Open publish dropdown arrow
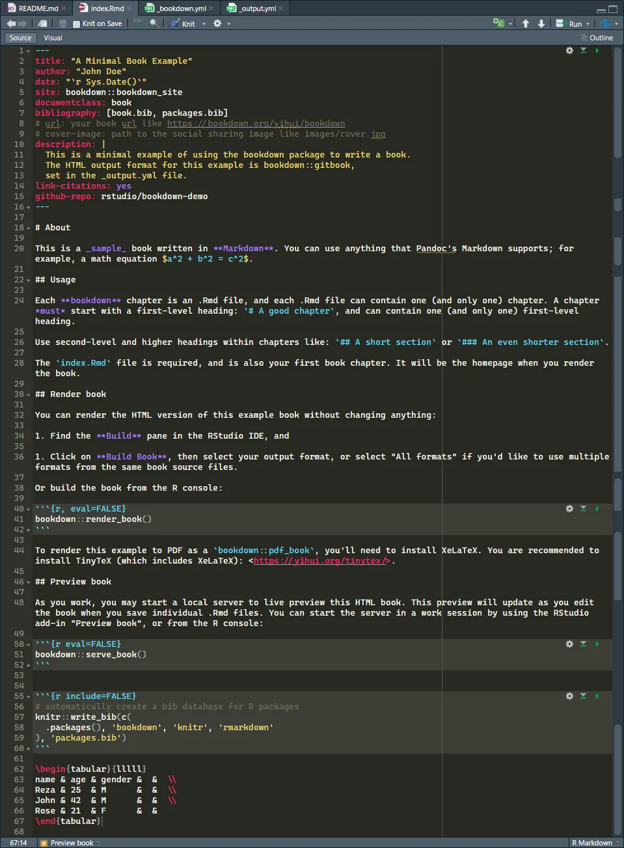624x848 pixels. point(616,24)
